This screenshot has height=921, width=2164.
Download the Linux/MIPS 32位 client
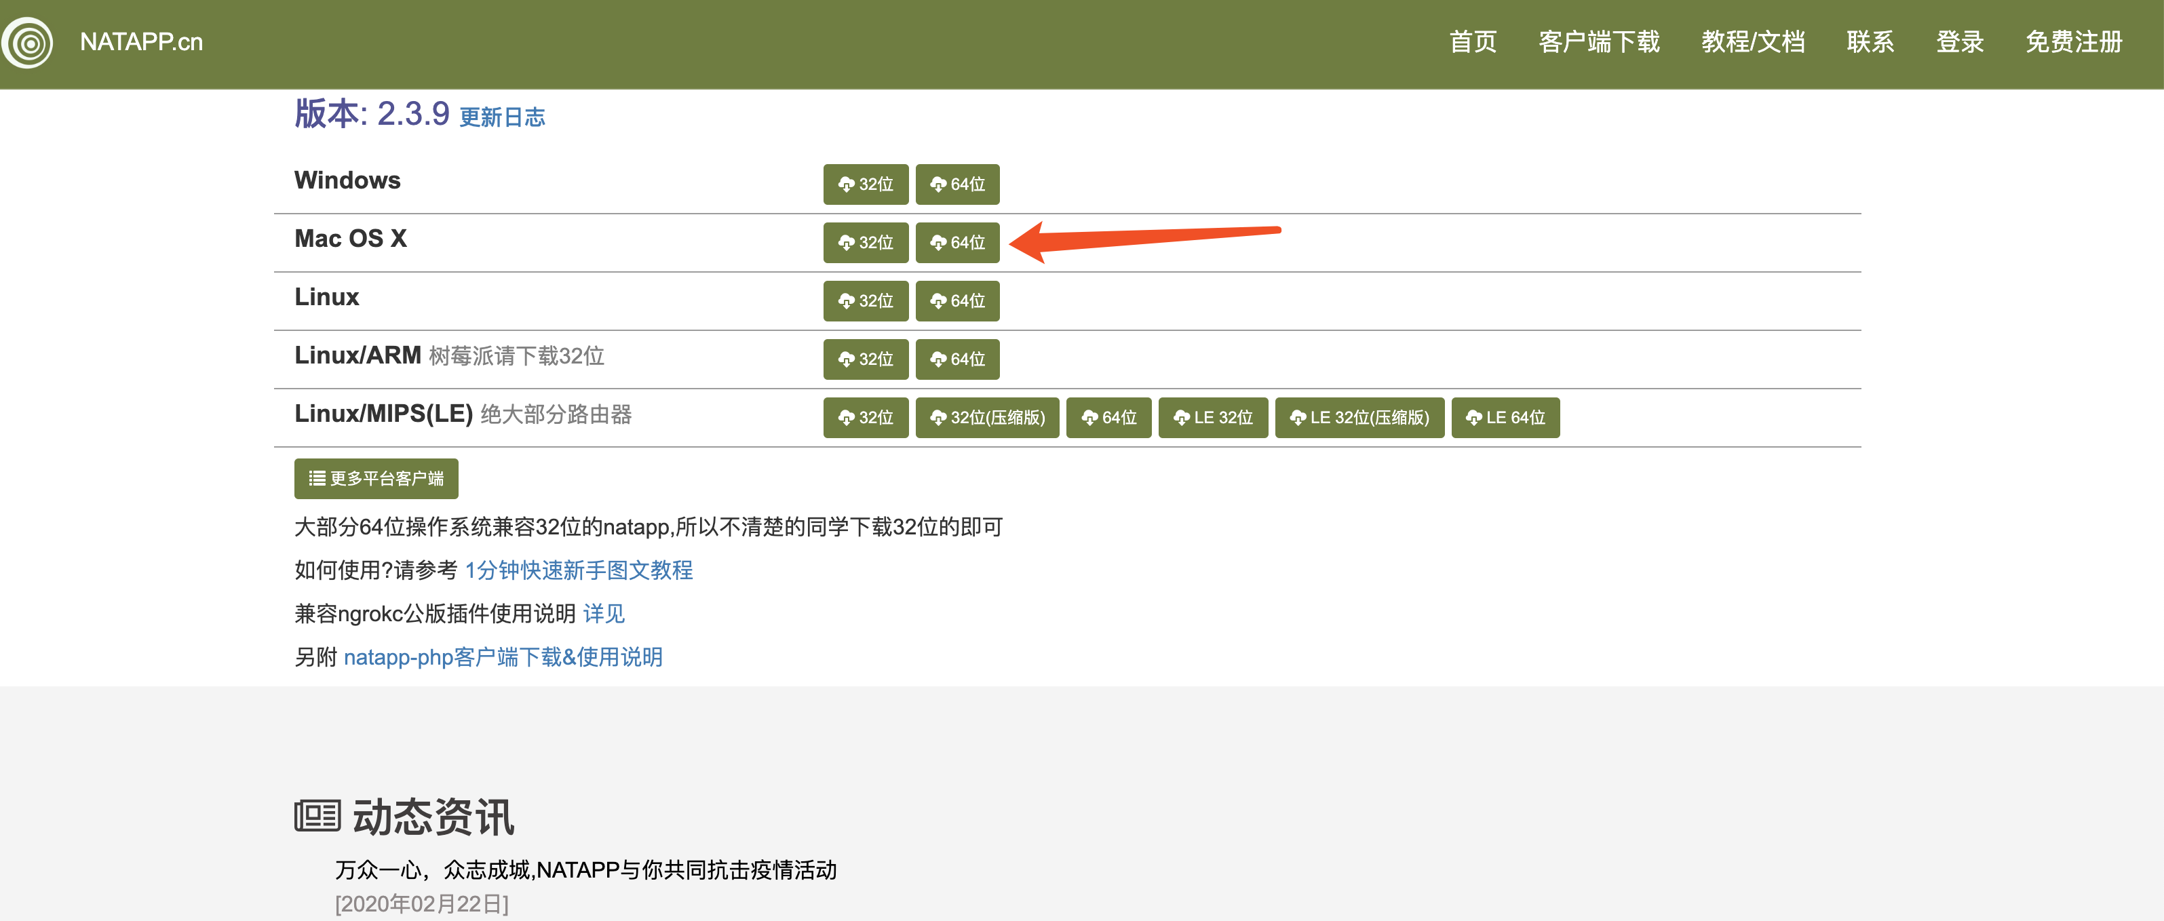click(866, 418)
